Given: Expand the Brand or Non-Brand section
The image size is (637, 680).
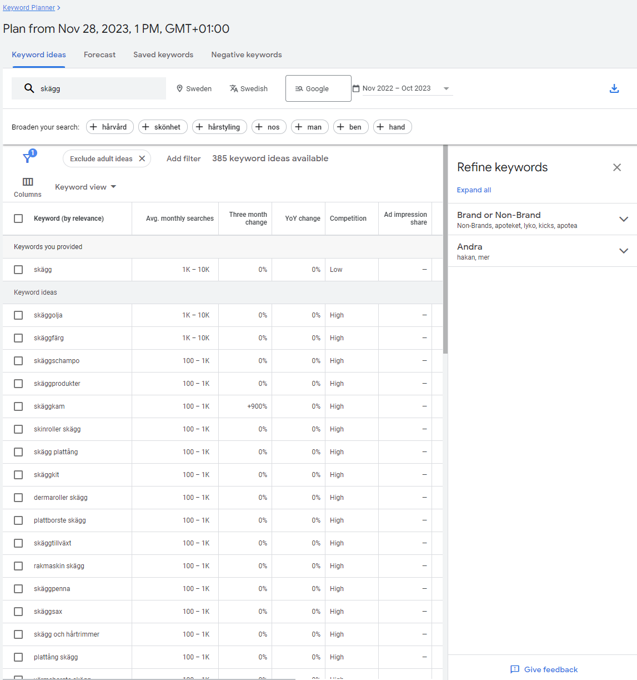Looking at the screenshot, I should (x=623, y=219).
